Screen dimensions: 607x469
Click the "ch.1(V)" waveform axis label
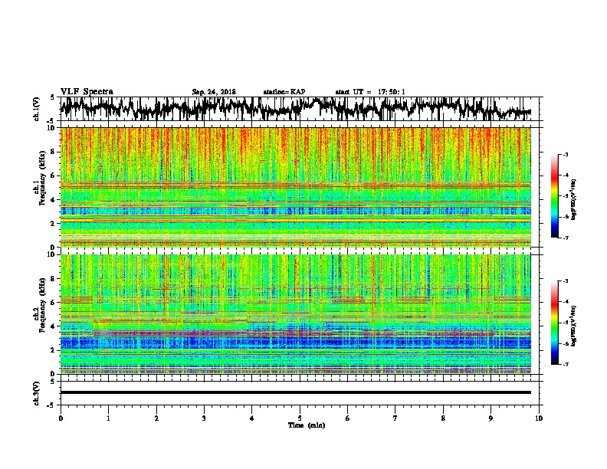(x=37, y=109)
